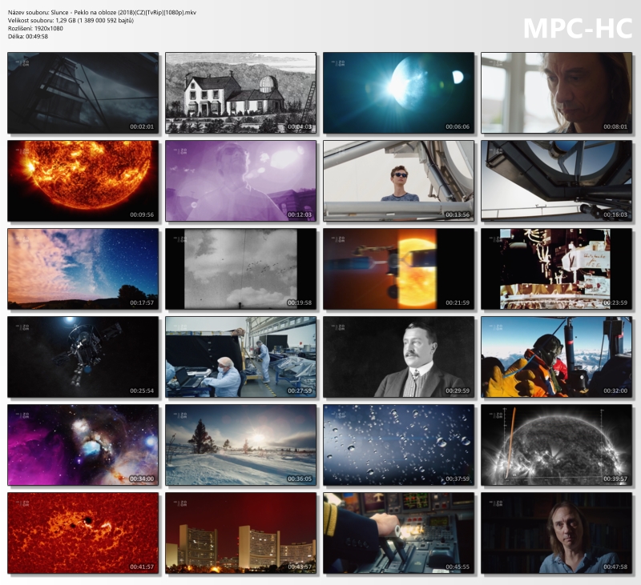This screenshot has width=641, height=585.
Task: Open the house engraving thumbnail at 00:04:01
Action: (240, 93)
